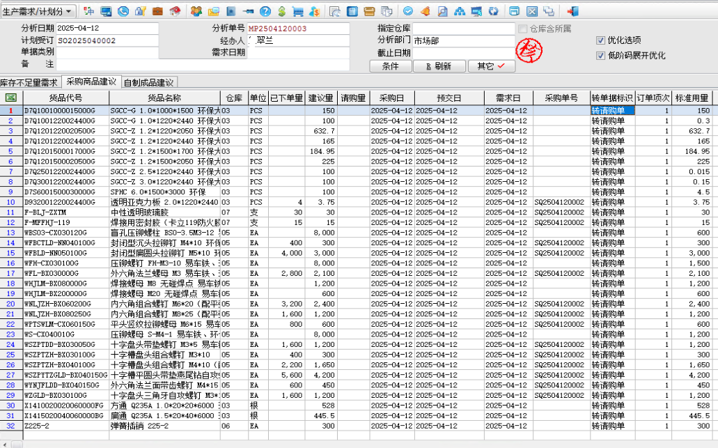This screenshot has width=718, height=448.
Task: Uncheck the 低阶码展开优化 checkbox
Action: pyautogui.click(x=601, y=56)
